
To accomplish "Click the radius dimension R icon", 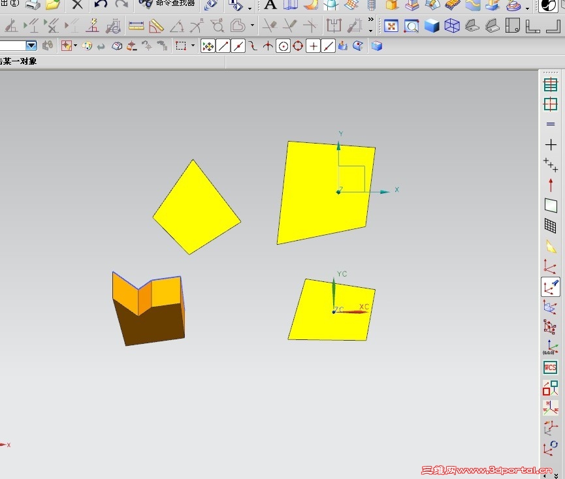I will pos(197,26).
